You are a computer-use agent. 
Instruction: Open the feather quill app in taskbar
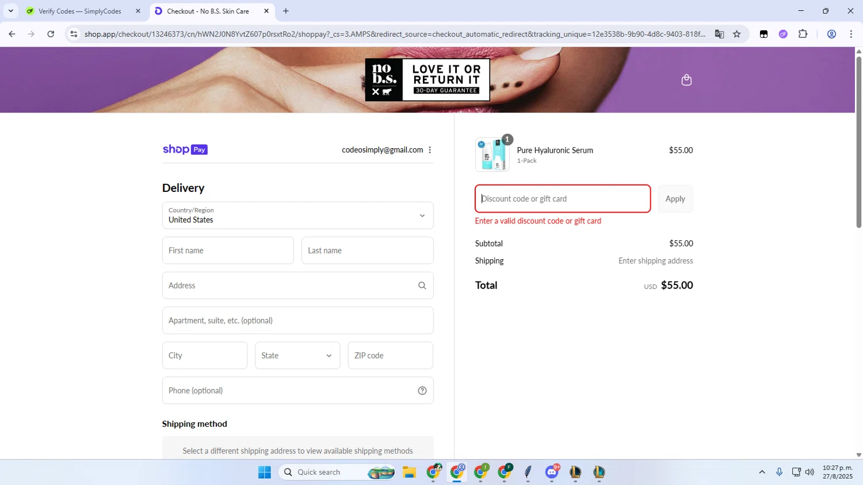(x=528, y=472)
